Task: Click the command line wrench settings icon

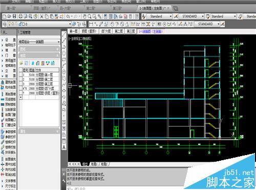Action: (x=63, y=181)
